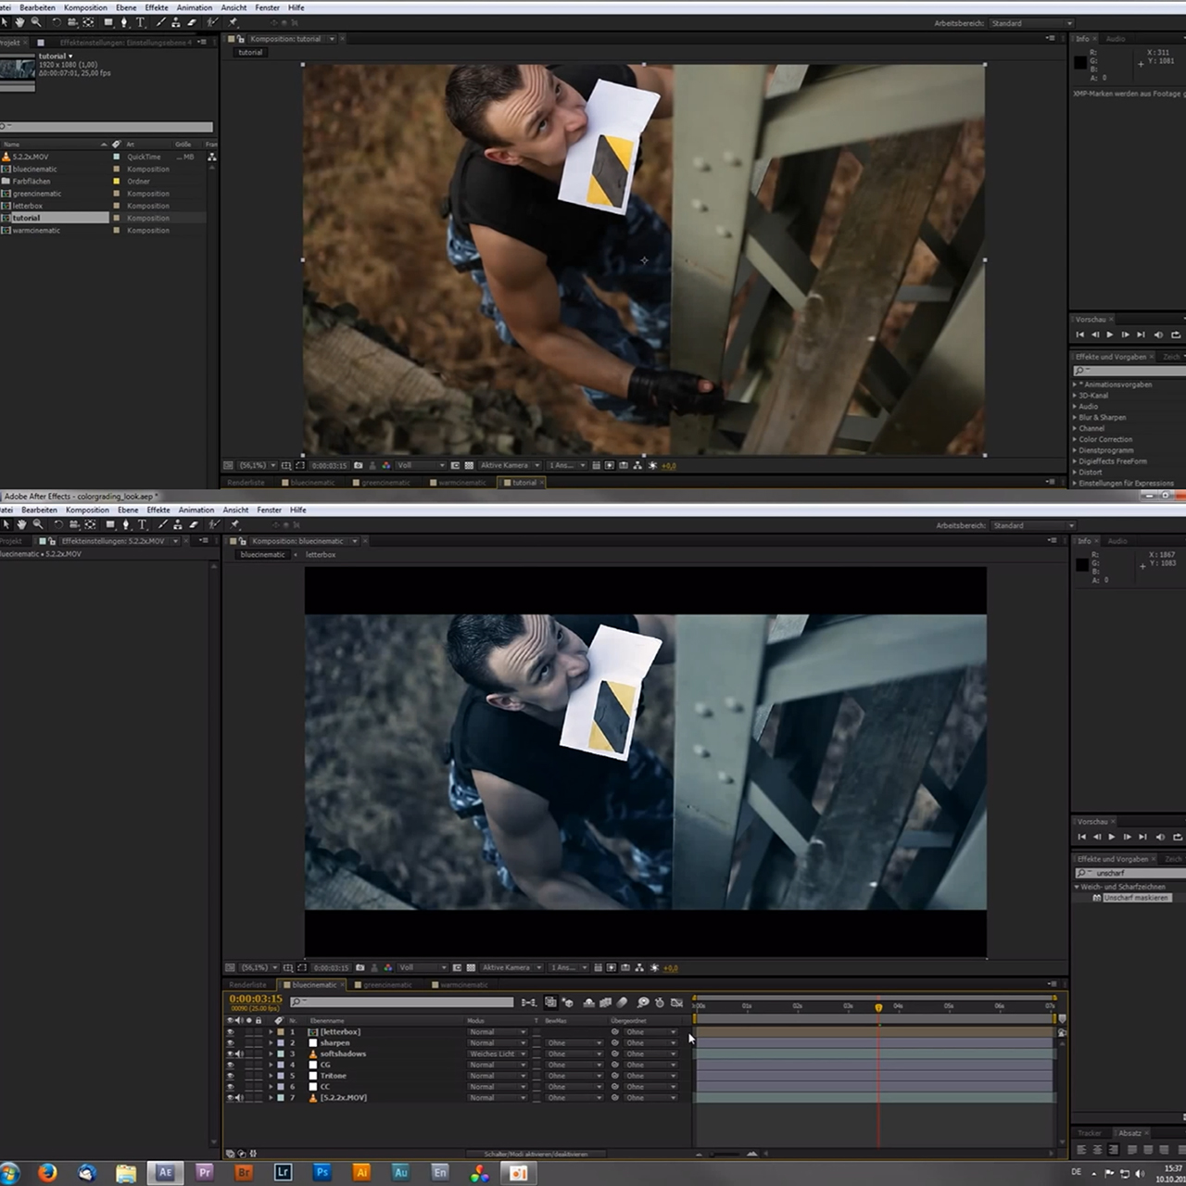Click the label color swatch of letterbox layer
Screen dimensions: 1186x1186
pyautogui.click(x=281, y=1031)
